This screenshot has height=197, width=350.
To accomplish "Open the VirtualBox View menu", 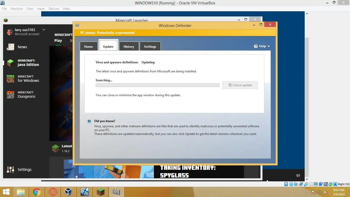I will tap(30, 9).
